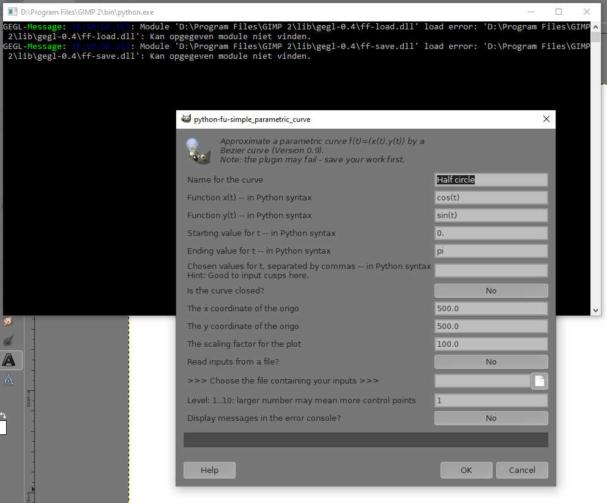The height and width of the screenshot is (503, 607).
Task: Click the console scrollbar thumb
Action: click(595, 37)
